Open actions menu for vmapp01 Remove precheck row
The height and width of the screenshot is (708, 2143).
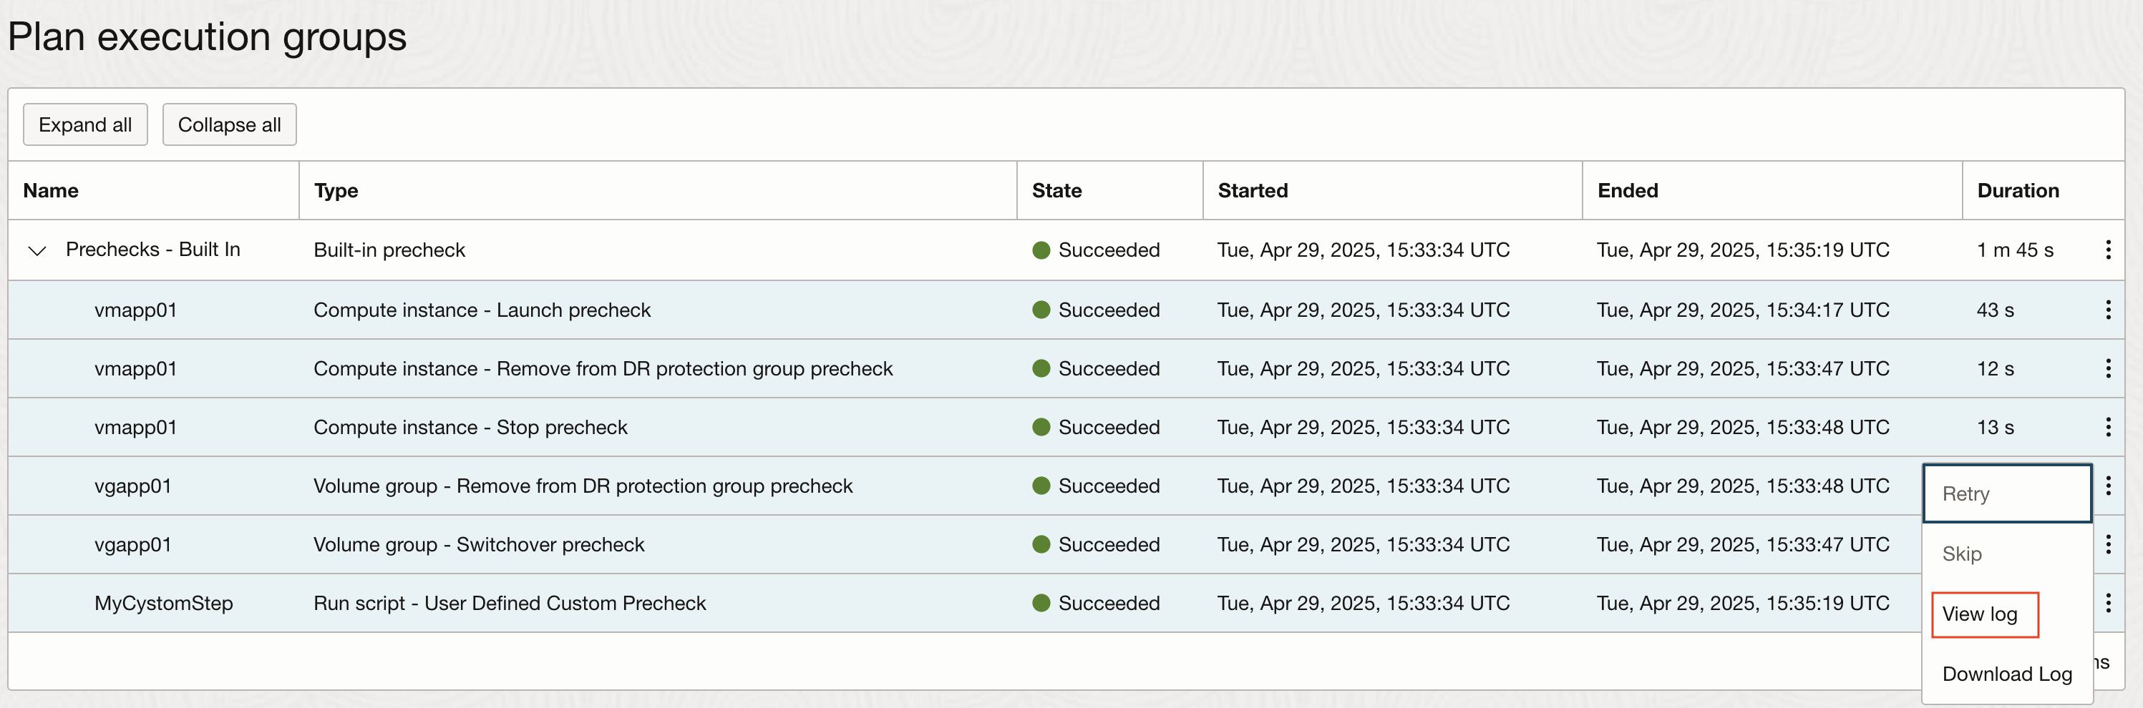coord(2108,368)
